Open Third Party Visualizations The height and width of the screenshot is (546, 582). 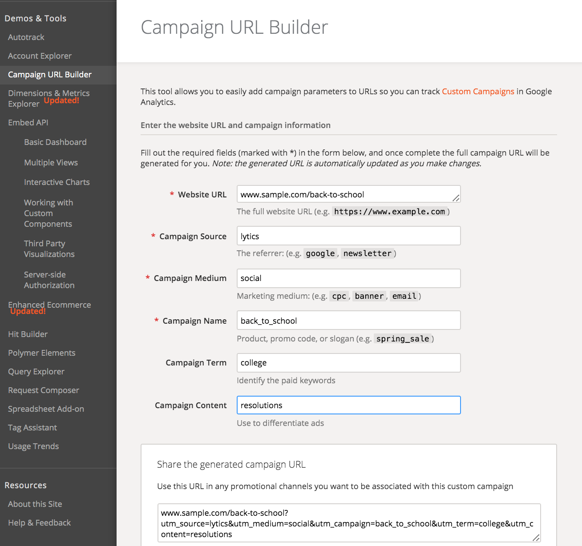pyautogui.click(x=49, y=249)
